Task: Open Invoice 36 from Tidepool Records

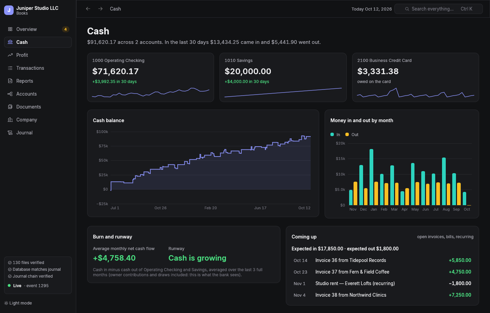Action: [x=382, y=260]
